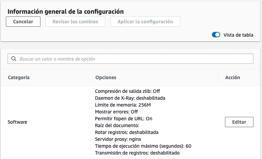Click Transmisión de registros: deshabilitado text
This screenshot has height=159, width=262.
pos(137,153)
